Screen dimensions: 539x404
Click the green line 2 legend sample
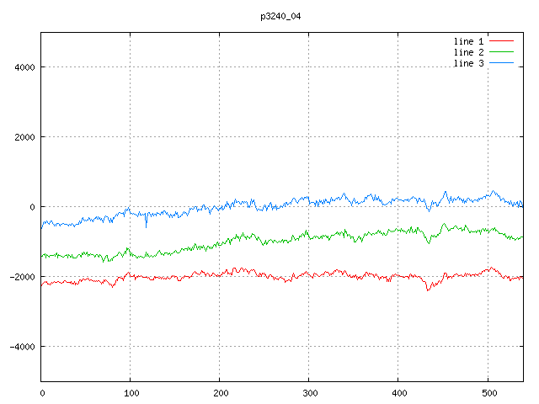pyautogui.click(x=501, y=52)
